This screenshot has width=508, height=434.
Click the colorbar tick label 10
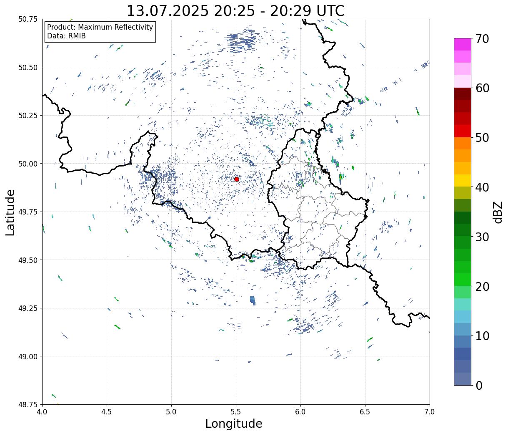point(482,336)
